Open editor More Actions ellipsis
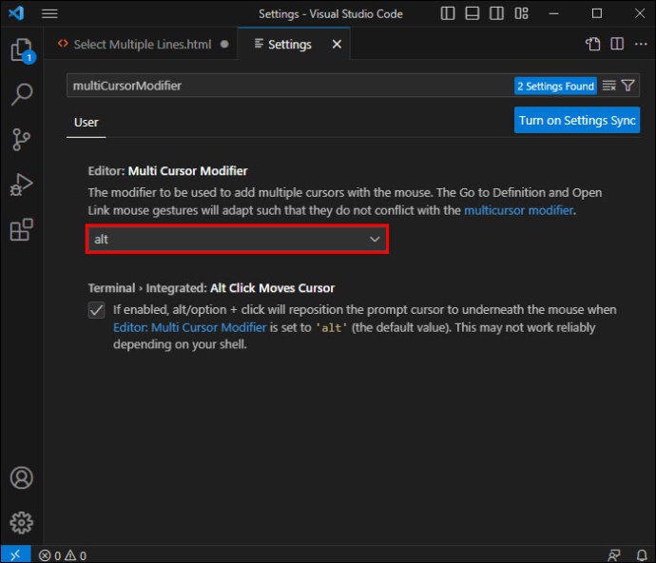This screenshot has height=563, width=656. pos(641,44)
